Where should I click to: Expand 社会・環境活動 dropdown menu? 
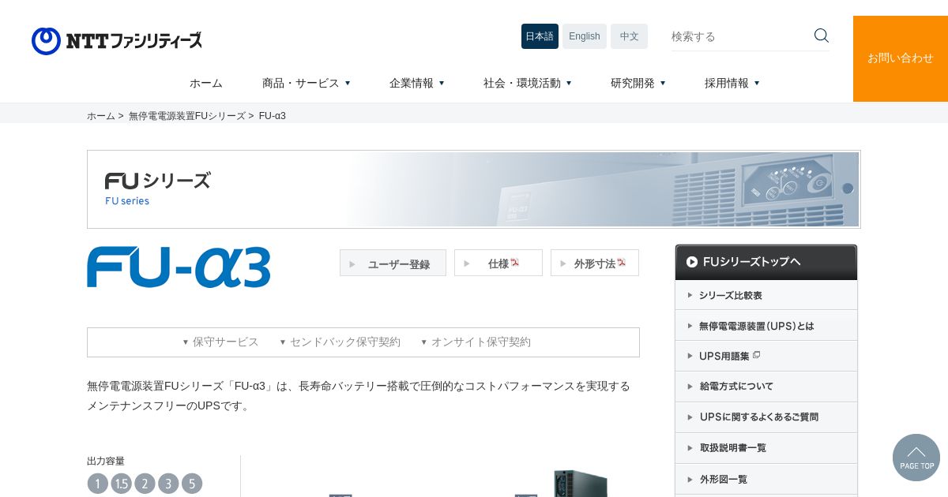point(528,83)
